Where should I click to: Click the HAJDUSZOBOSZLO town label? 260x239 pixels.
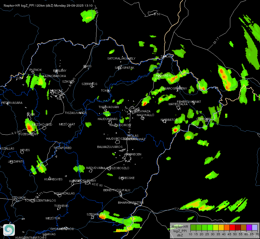[115, 168]
